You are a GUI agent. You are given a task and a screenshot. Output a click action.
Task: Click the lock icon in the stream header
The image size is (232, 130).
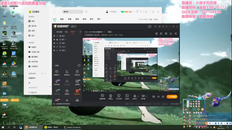(161, 34)
